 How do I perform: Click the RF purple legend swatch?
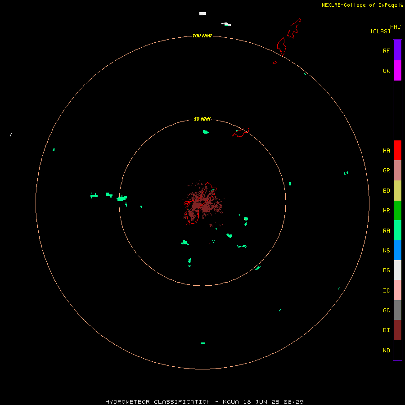point(397,50)
